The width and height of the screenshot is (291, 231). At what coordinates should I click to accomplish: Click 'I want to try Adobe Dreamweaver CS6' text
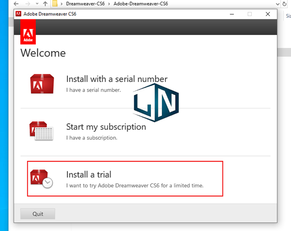click(x=113, y=185)
